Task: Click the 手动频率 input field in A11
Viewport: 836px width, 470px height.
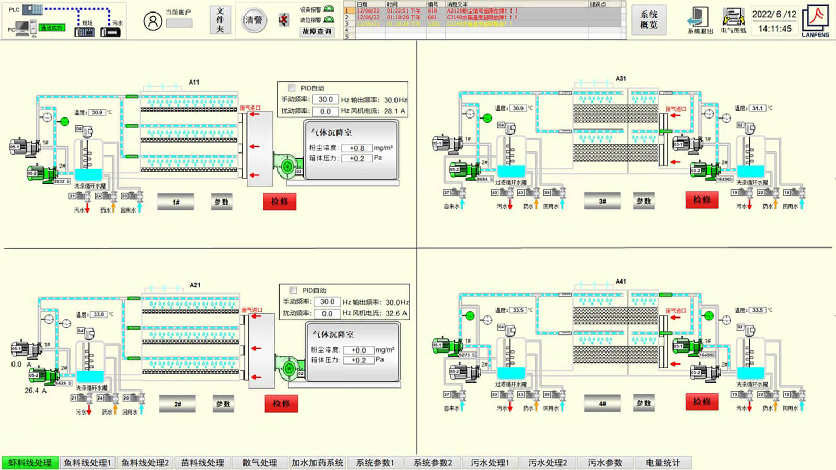Action: point(326,99)
